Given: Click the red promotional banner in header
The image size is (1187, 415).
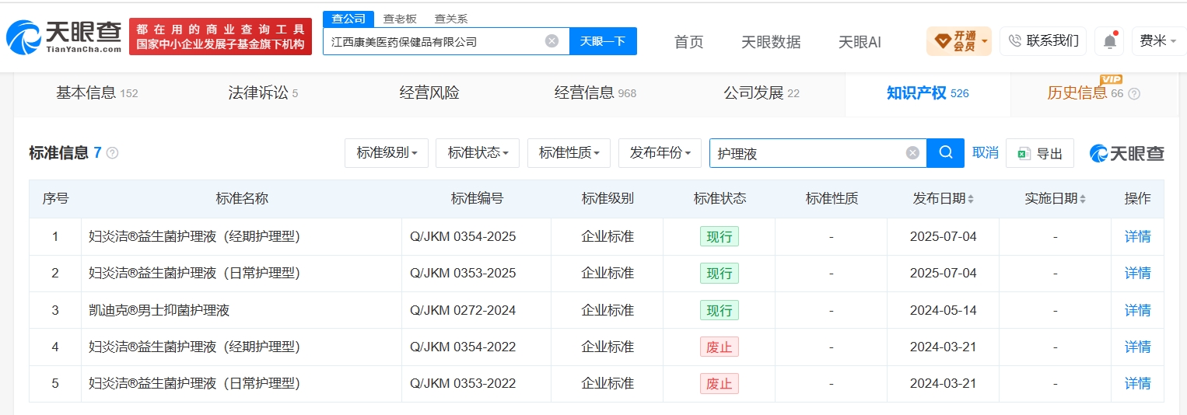Looking at the screenshot, I should pyautogui.click(x=220, y=37).
